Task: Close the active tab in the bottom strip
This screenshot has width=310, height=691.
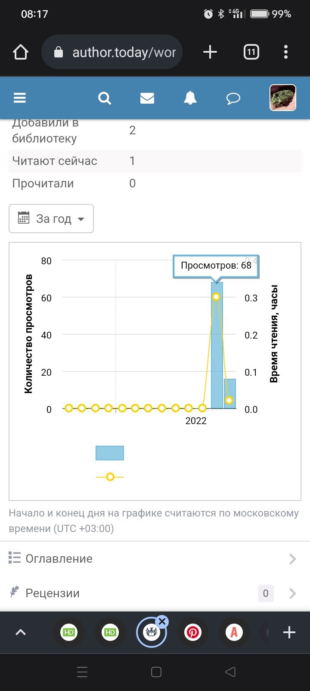Action: coord(162,622)
